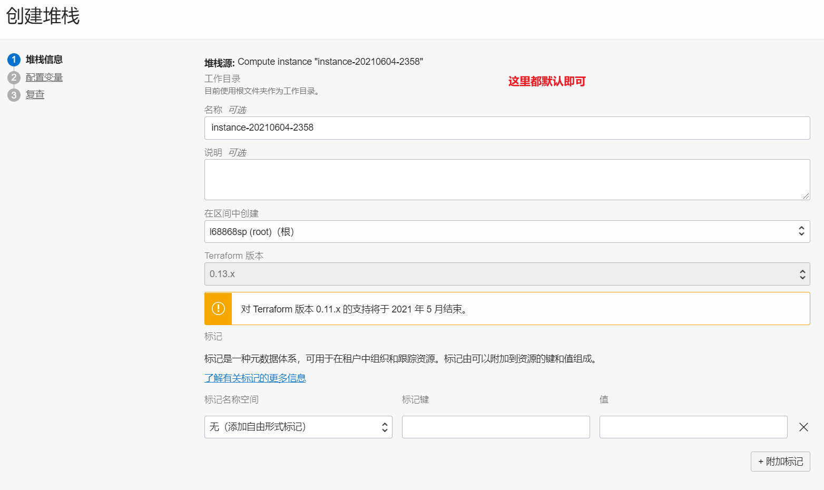Click the 标记键 input field

pos(495,427)
